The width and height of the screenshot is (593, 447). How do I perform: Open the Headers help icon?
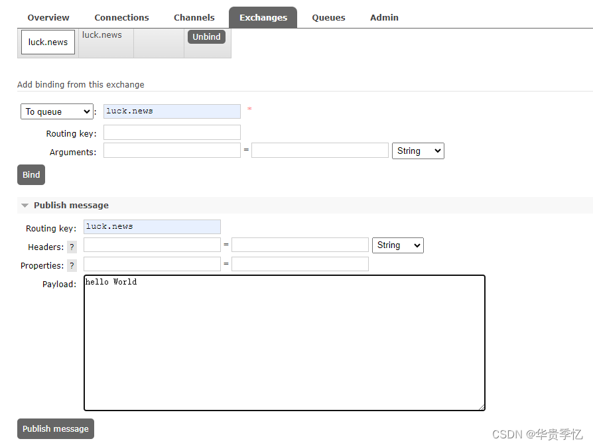pyautogui.click(x=71, y=245)
